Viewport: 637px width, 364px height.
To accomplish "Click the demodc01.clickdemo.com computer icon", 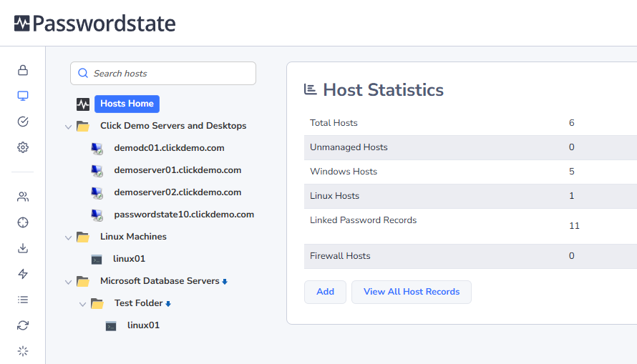I will tap(97, 149).
